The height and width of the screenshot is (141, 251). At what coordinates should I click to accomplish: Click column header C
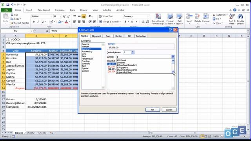53,36
